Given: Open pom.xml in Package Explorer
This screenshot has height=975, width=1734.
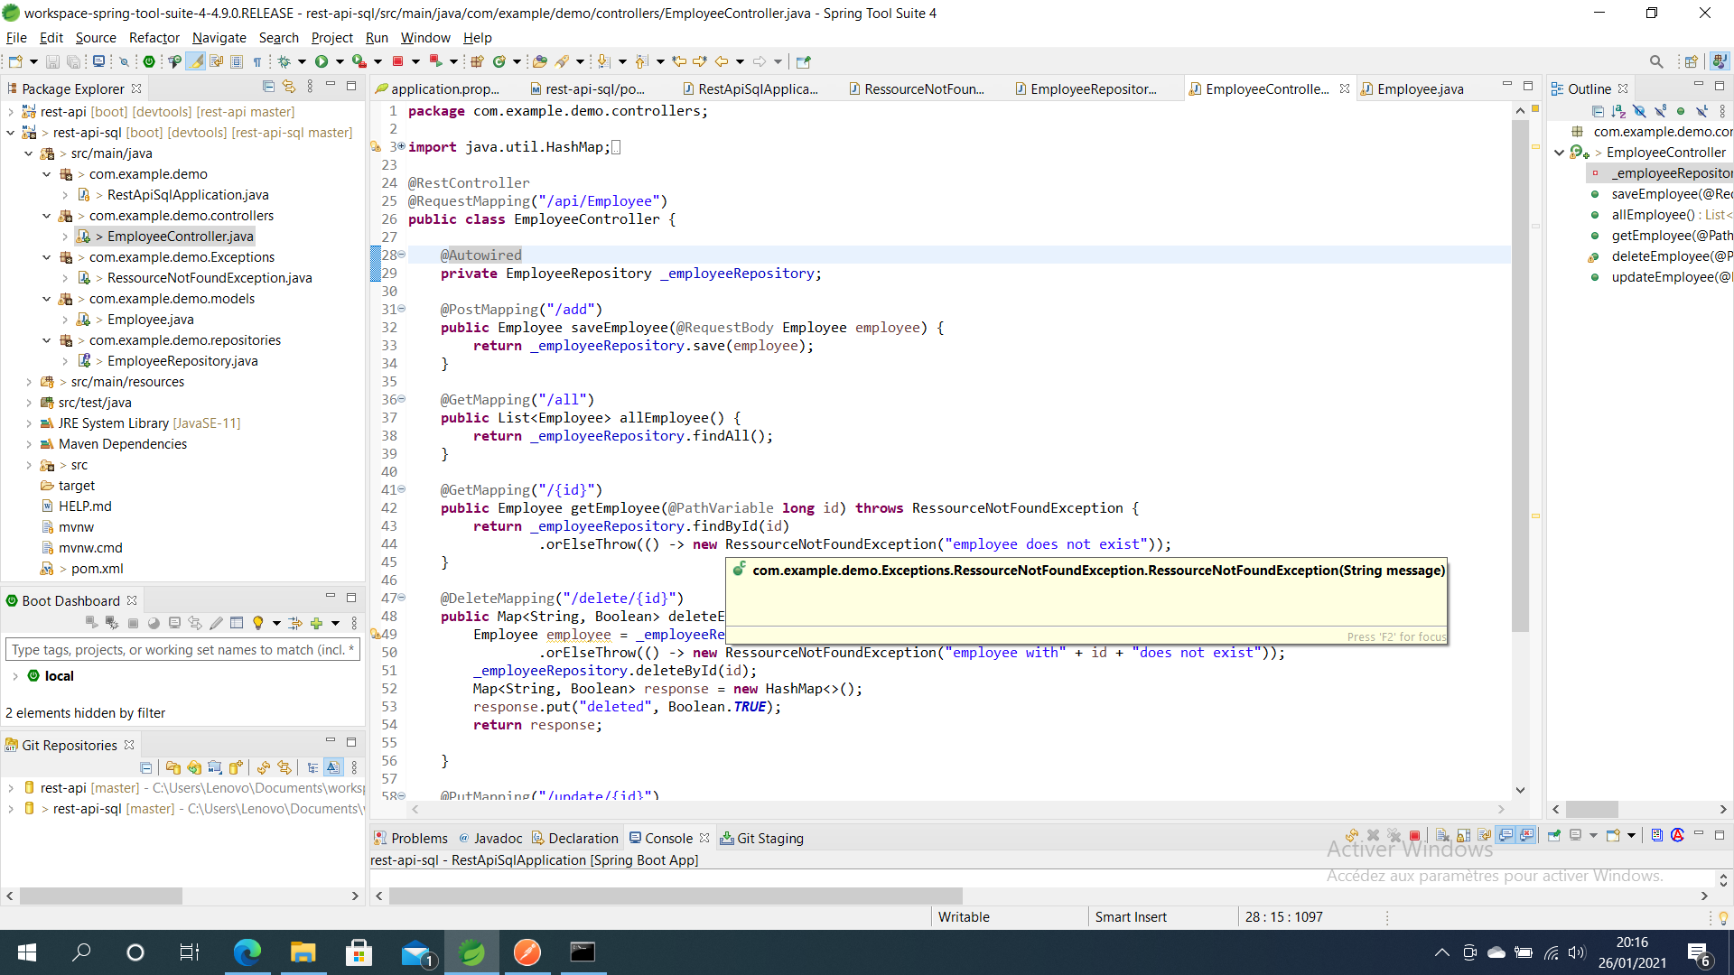Looking at the screenshot, I should click(x=97, y=569).
